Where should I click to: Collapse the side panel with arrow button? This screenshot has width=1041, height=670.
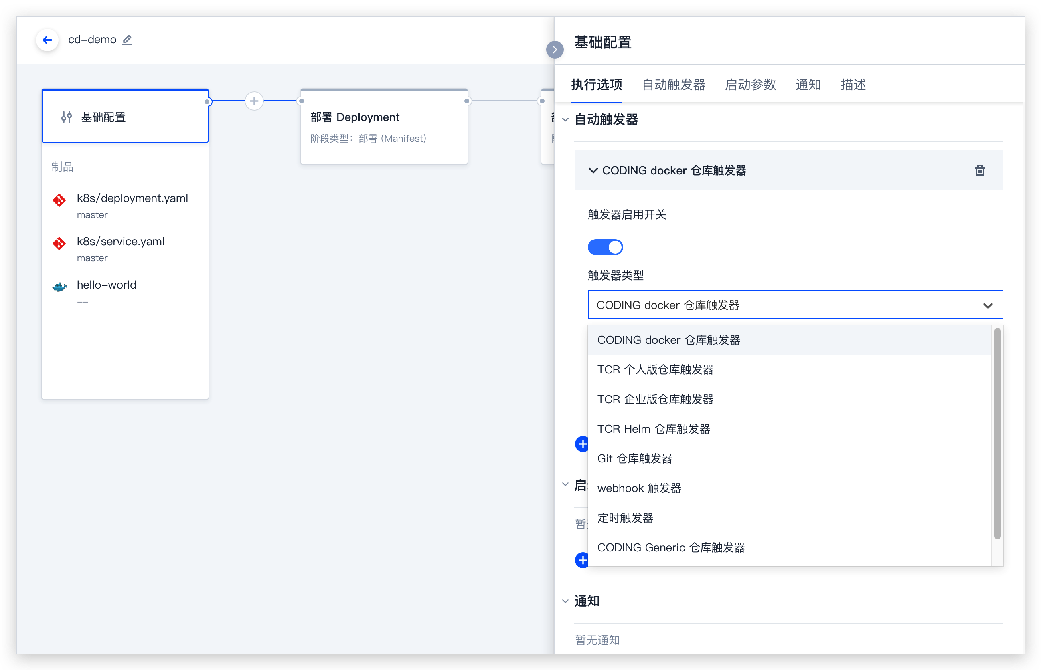click(555, 50)
